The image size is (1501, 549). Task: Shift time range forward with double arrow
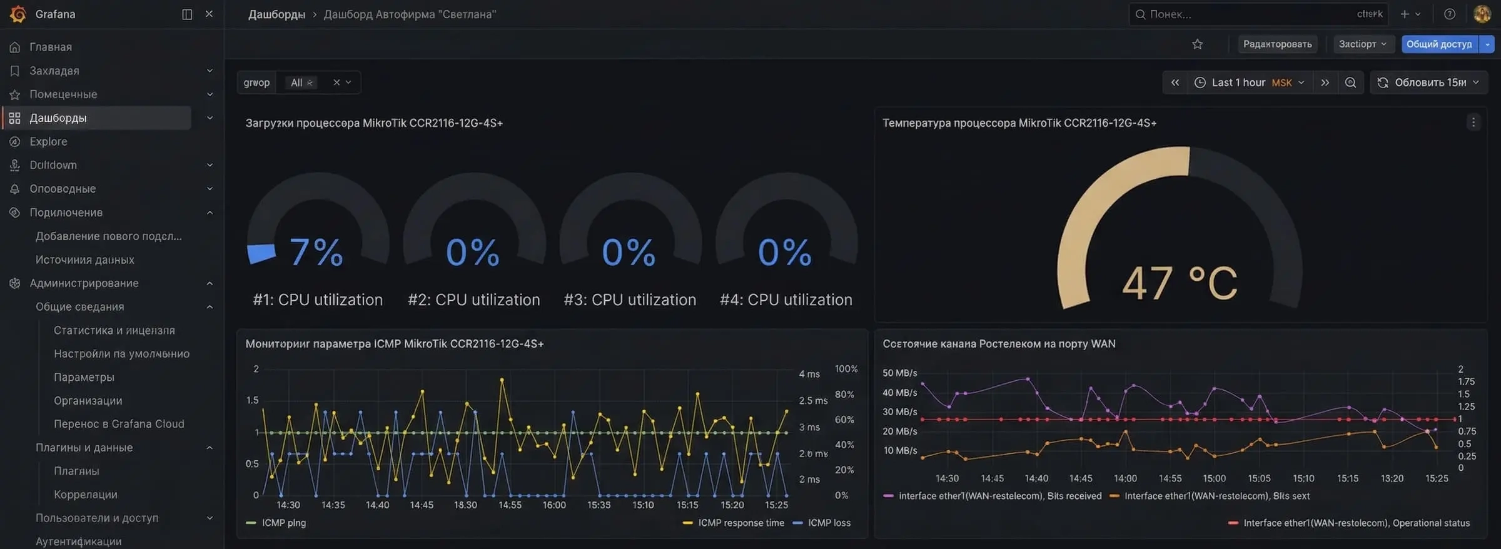point(1325,83)
